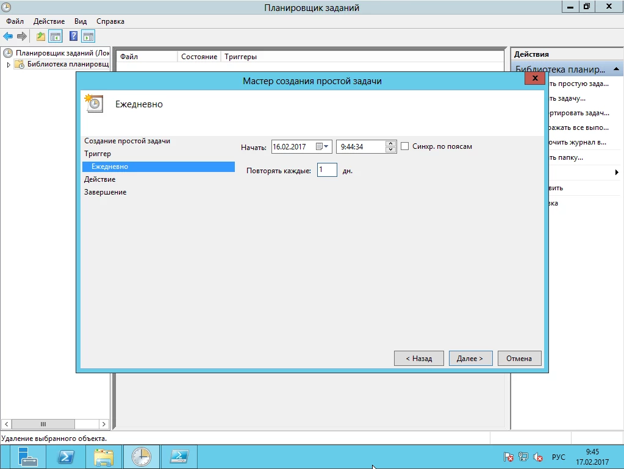This screenshot has width=624, height=469.
Task: Expand the Библиотека планировщика tree node
Action: point(9,65)
